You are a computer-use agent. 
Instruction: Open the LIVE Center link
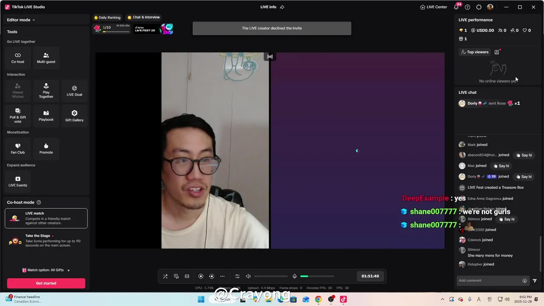(433, 7)
